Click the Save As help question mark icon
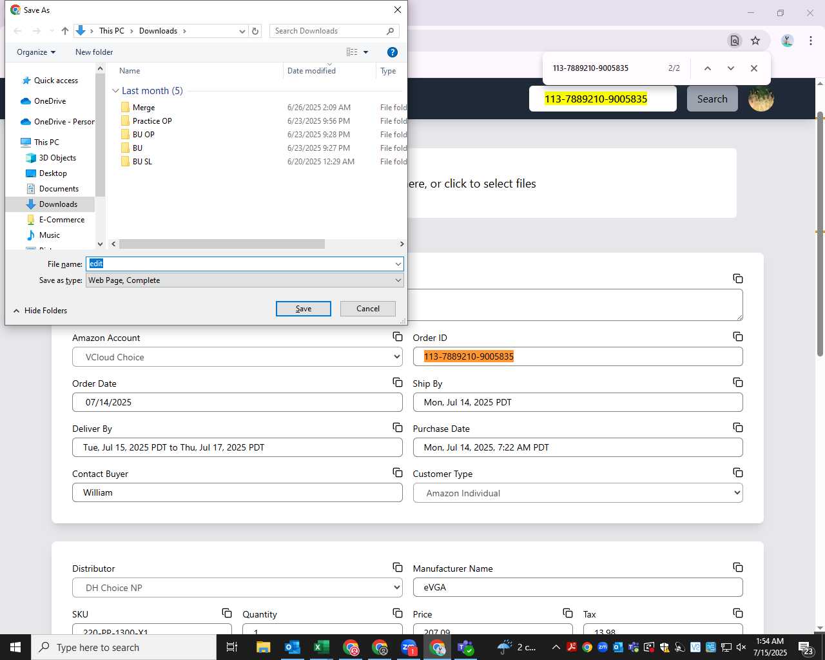 coord(392,52)
